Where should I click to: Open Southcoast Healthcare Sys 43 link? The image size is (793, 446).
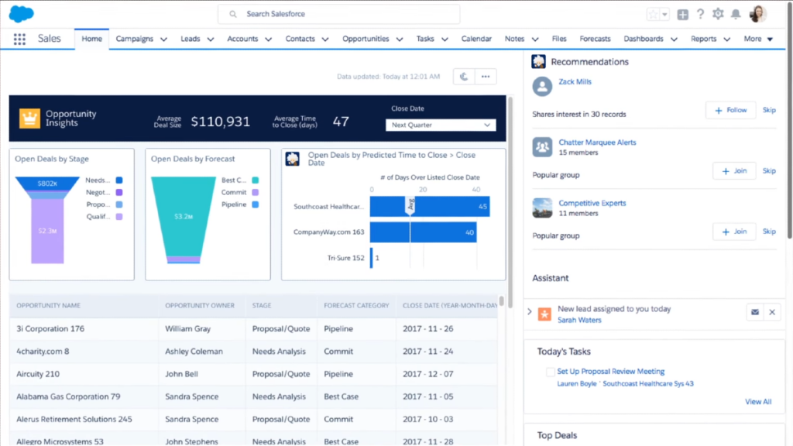(x=648, y=384)
